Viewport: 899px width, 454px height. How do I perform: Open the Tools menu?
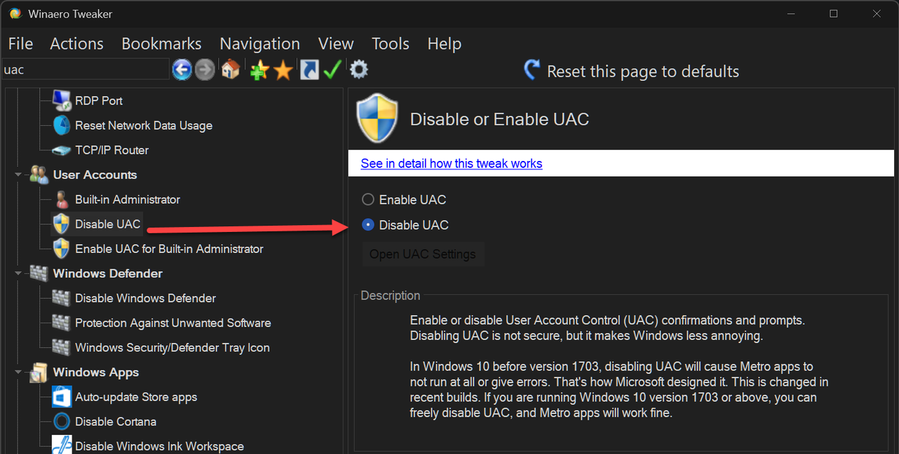click(391, 44)
